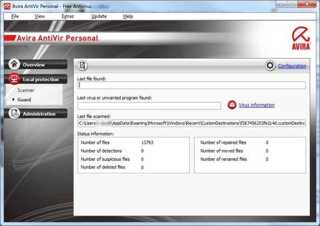The image size is (320, 226).
Task: Click the Number of files value 13793
Action: tap(147, 142)
